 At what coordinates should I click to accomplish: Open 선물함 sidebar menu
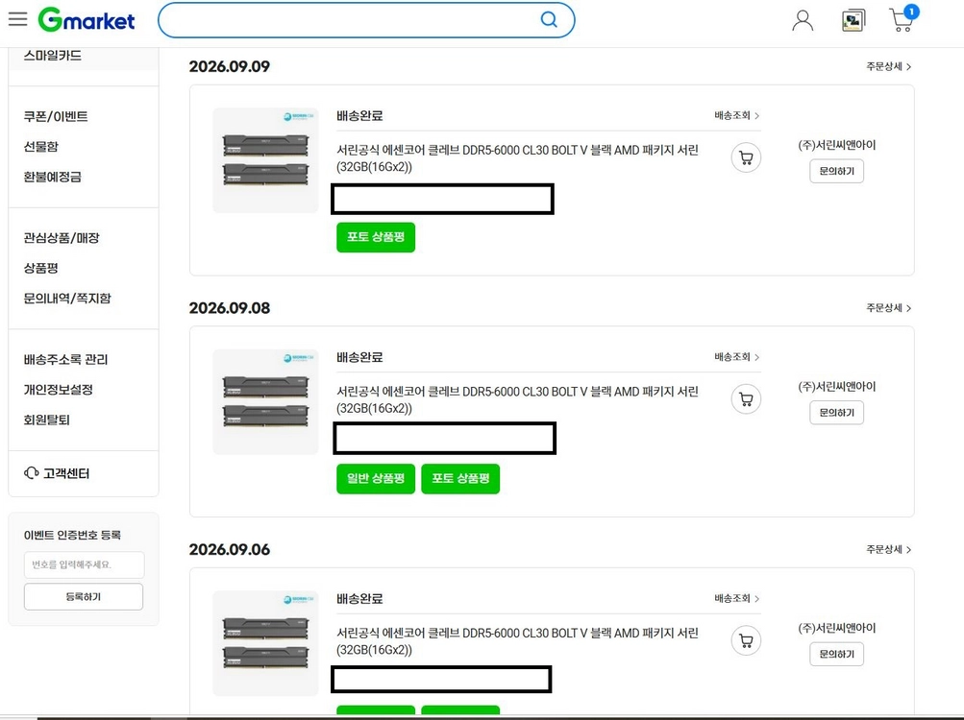click(x=40, y=146)
